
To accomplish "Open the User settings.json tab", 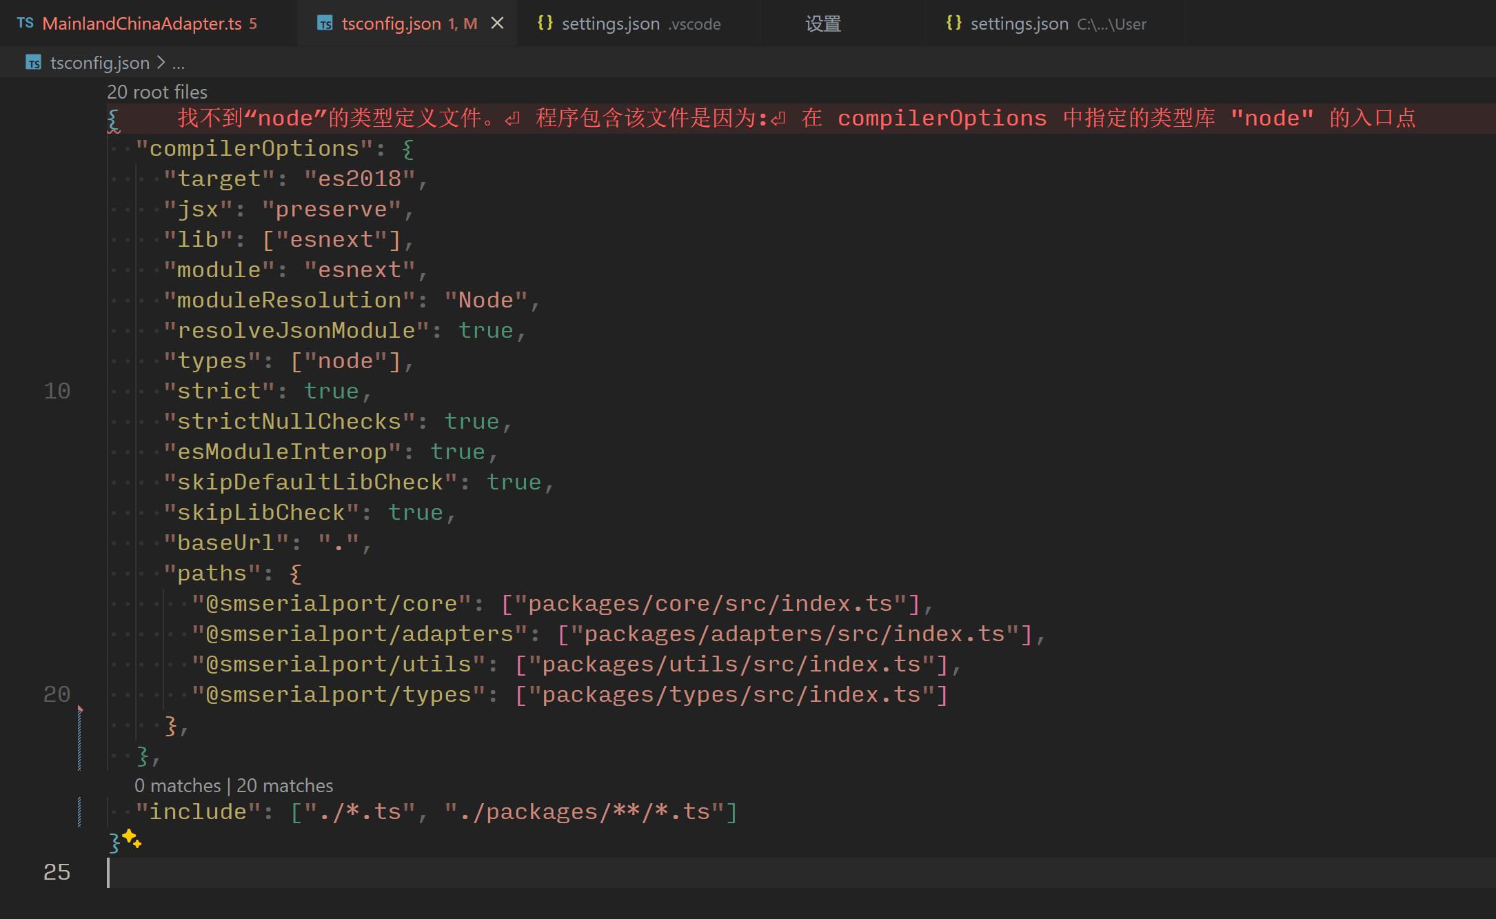I will pos(1019,23).
